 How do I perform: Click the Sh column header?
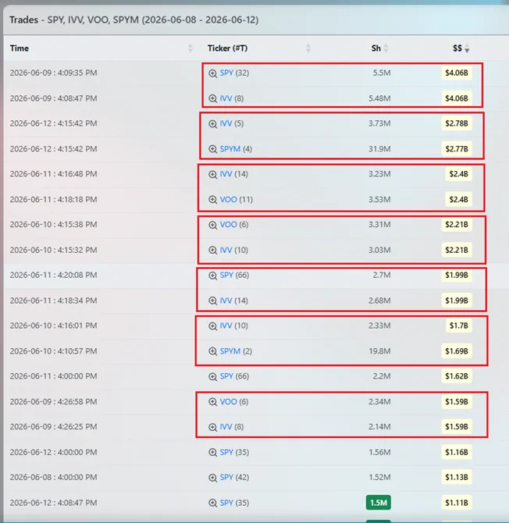pyautogui.click(x=376, y=48)
